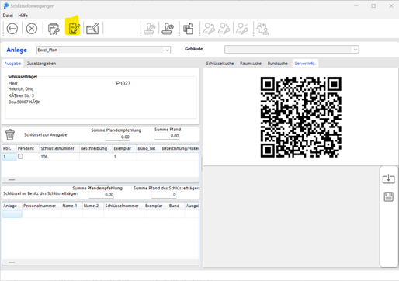Switch to the Zusatzangaben tab
Viewport: 399px width, 281px height.
[x=41, y=64]
